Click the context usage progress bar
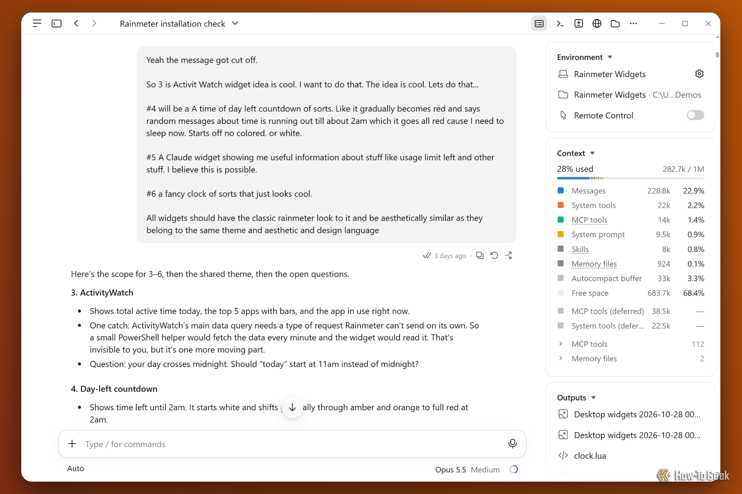This screenshot has width=742, height=494. [631, 178]
